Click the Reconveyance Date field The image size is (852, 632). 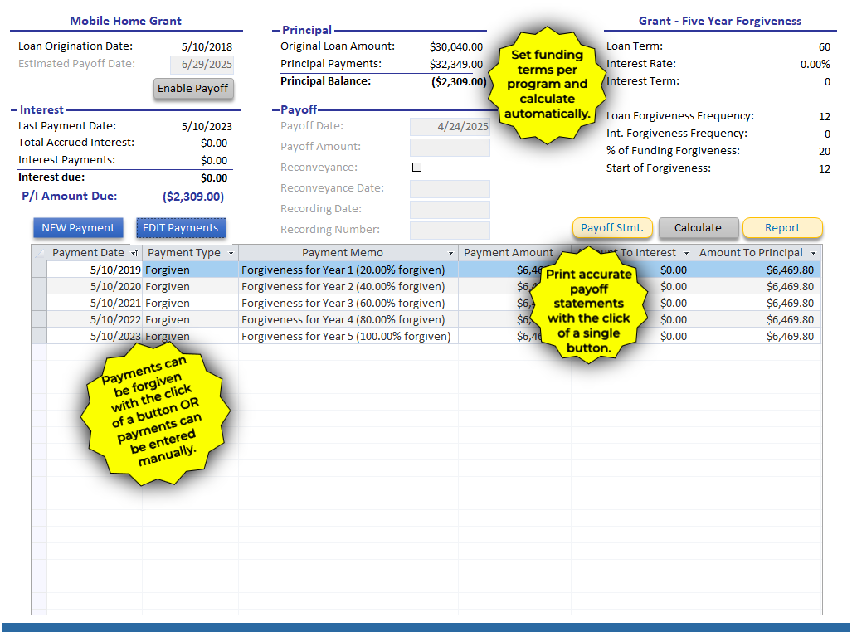450,188
